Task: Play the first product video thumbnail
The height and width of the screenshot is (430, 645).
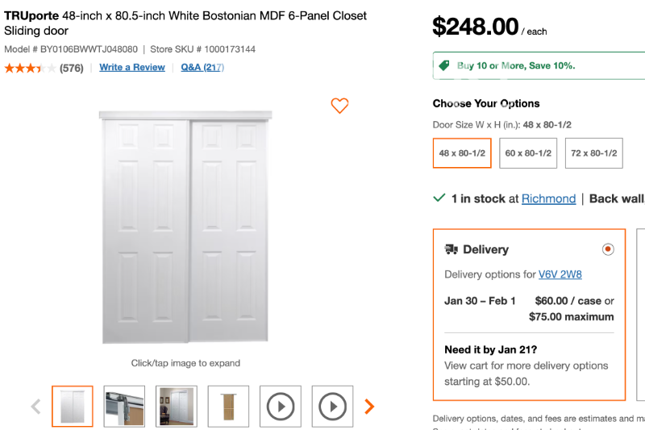Action: click(281, 407)
